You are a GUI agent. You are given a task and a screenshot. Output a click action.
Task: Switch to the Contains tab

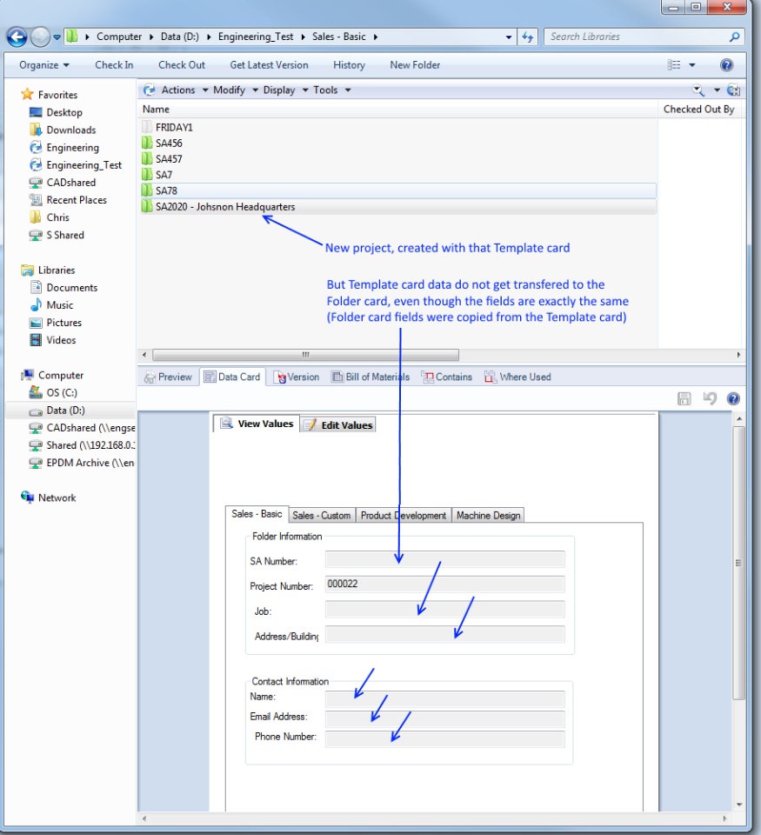point(447,377)
